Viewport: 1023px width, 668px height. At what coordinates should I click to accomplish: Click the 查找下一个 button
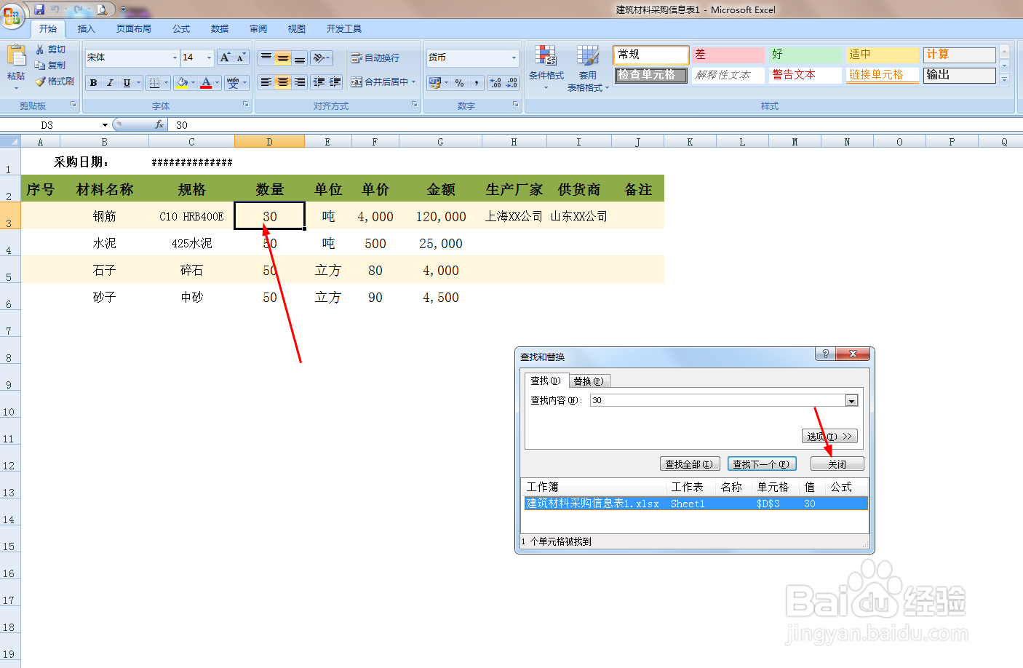(x=762, y=464)
